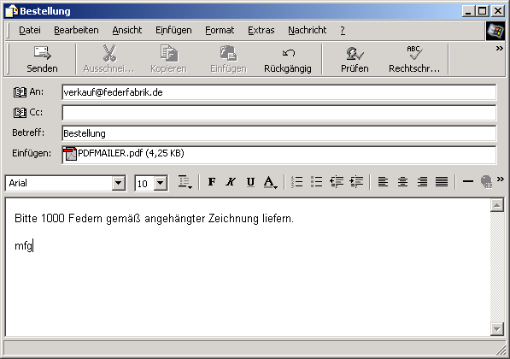Open address book next to Cc:
This screenshot has height=359, width=510.
click(x=20, y=113)
